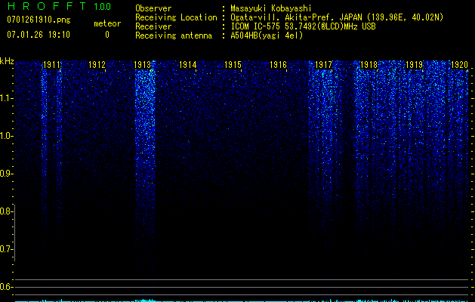
Task: Click the HROFFT 1.0.0 title text
Action: (x=59, y=6)
